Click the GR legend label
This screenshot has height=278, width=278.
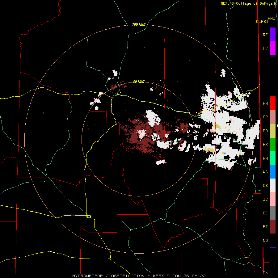265,117
